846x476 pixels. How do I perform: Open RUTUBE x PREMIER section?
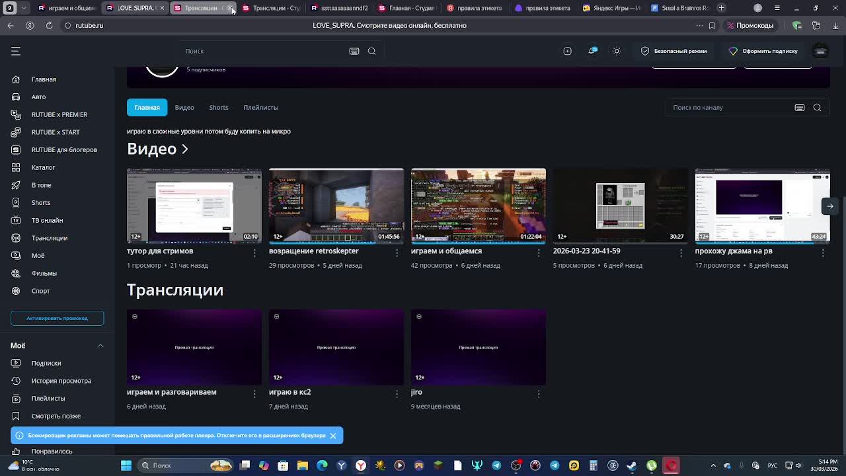(x=59, y=114)
